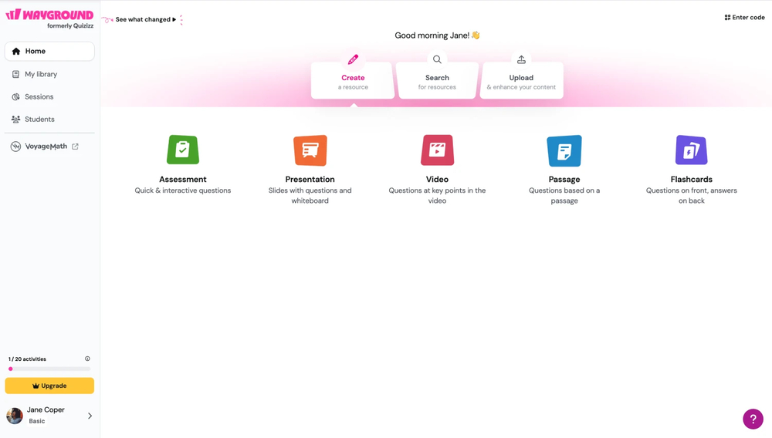
Task: Open the Jane Coper profile chevron
Action: (90, 416)
